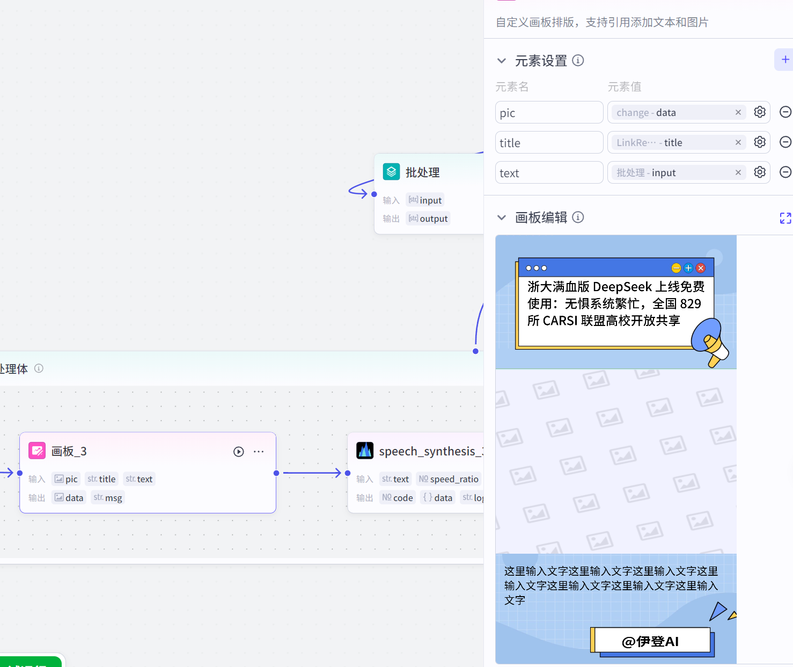Screen dimensions: 793x667
Task: Select image placeholder area in canvas
Action: (x=616, y=461)
